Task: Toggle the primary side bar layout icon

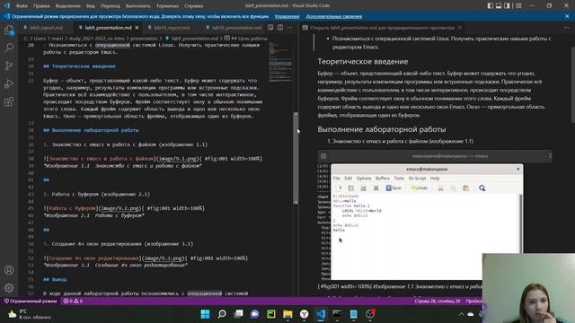Action: point(491,5)
